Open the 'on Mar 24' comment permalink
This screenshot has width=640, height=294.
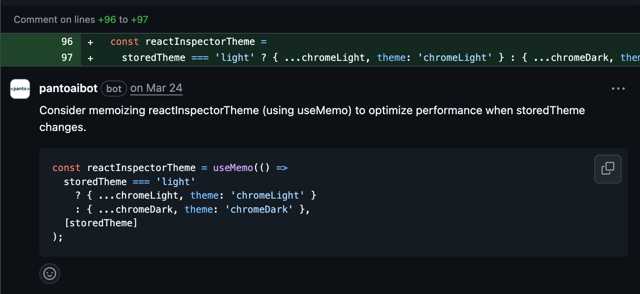(156, 88)
